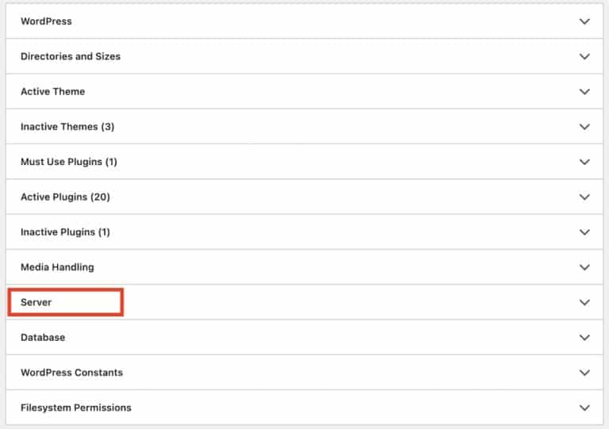Open the Server section label
Image resolution: width=609 pixels, height=429 pixels.
(36, 302)
